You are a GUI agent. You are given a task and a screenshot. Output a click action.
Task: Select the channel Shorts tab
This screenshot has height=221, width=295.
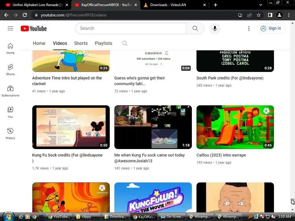coord(81,43)
